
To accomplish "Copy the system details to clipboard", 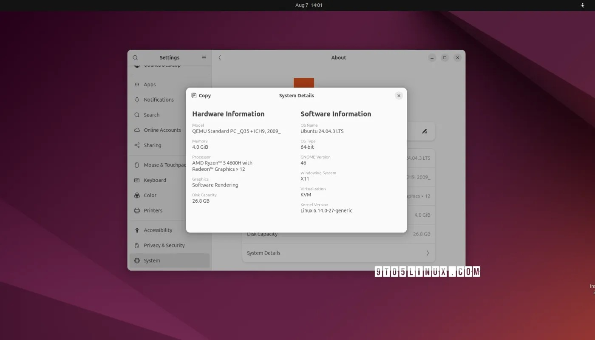I will click(201, 95).
